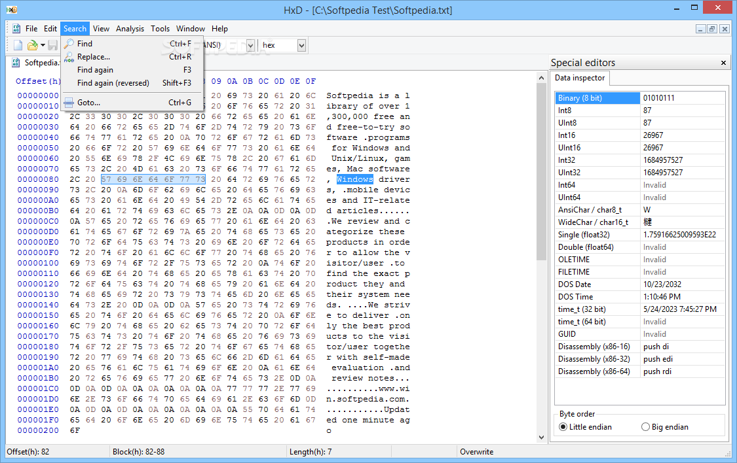Screen dimensions: 737x463
Task: Click the Replace A-to-B icon
Action: click(x=69, y=57)
